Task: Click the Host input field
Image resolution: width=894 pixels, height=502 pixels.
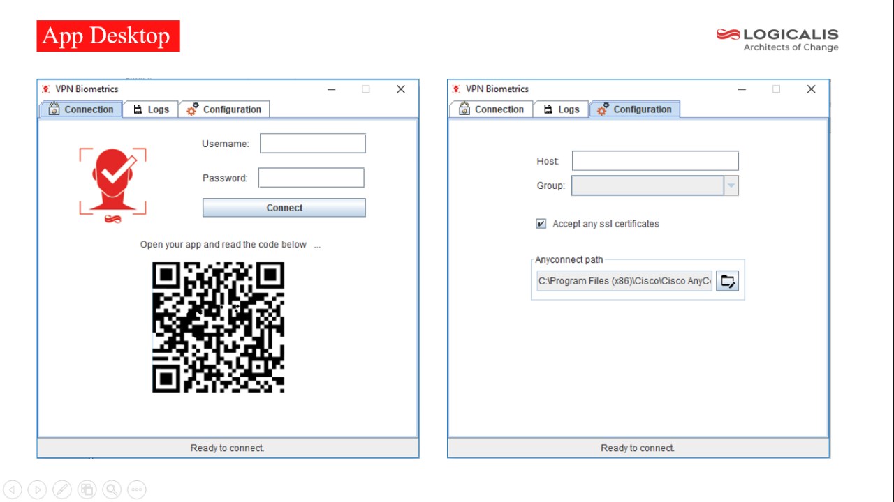Action: 655,161
